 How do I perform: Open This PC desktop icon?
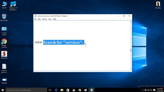coord(4,5)
